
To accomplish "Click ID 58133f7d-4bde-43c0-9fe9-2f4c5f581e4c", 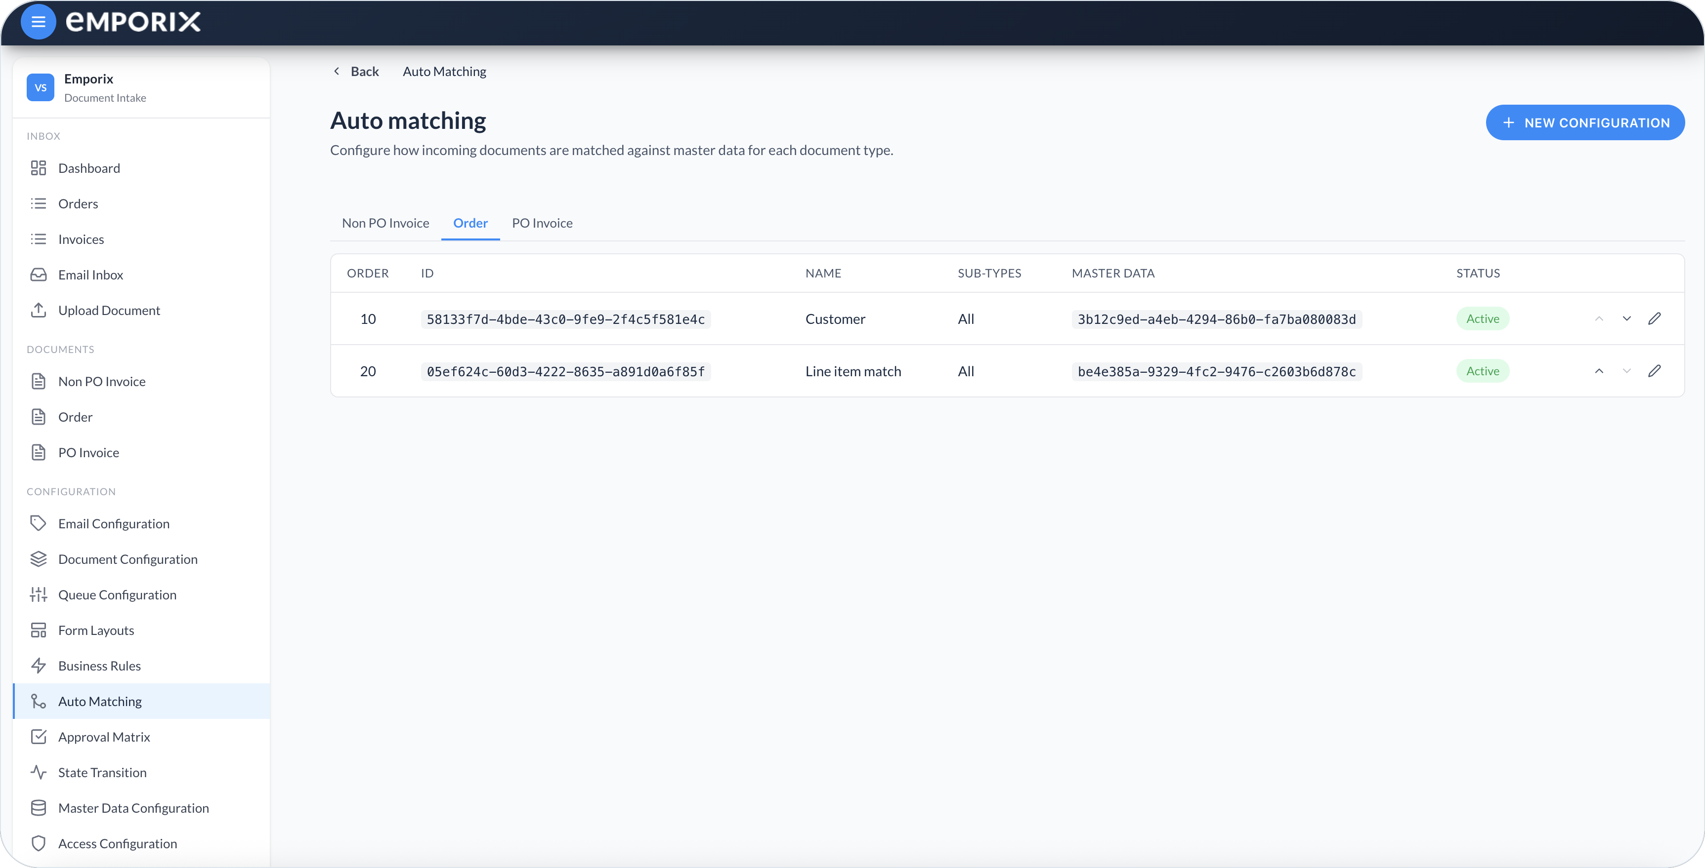I will coord(565,319).
